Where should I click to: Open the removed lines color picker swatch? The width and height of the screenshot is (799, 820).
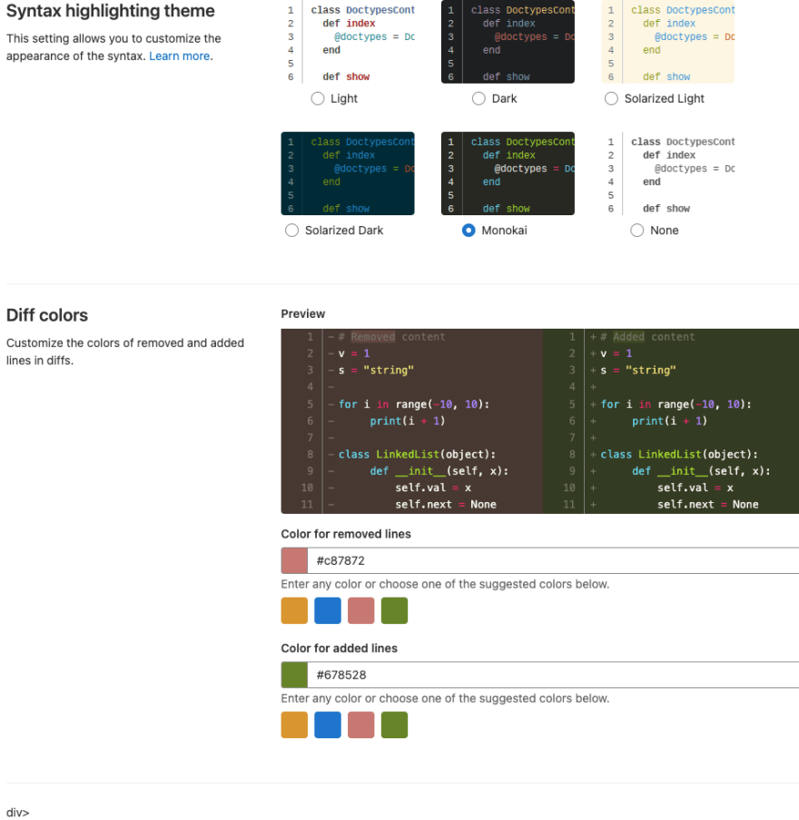tap(294, 560)
